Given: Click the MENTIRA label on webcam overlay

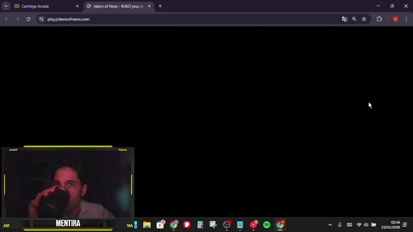Looking at the screenshot, I should click(x=68, y=223).
